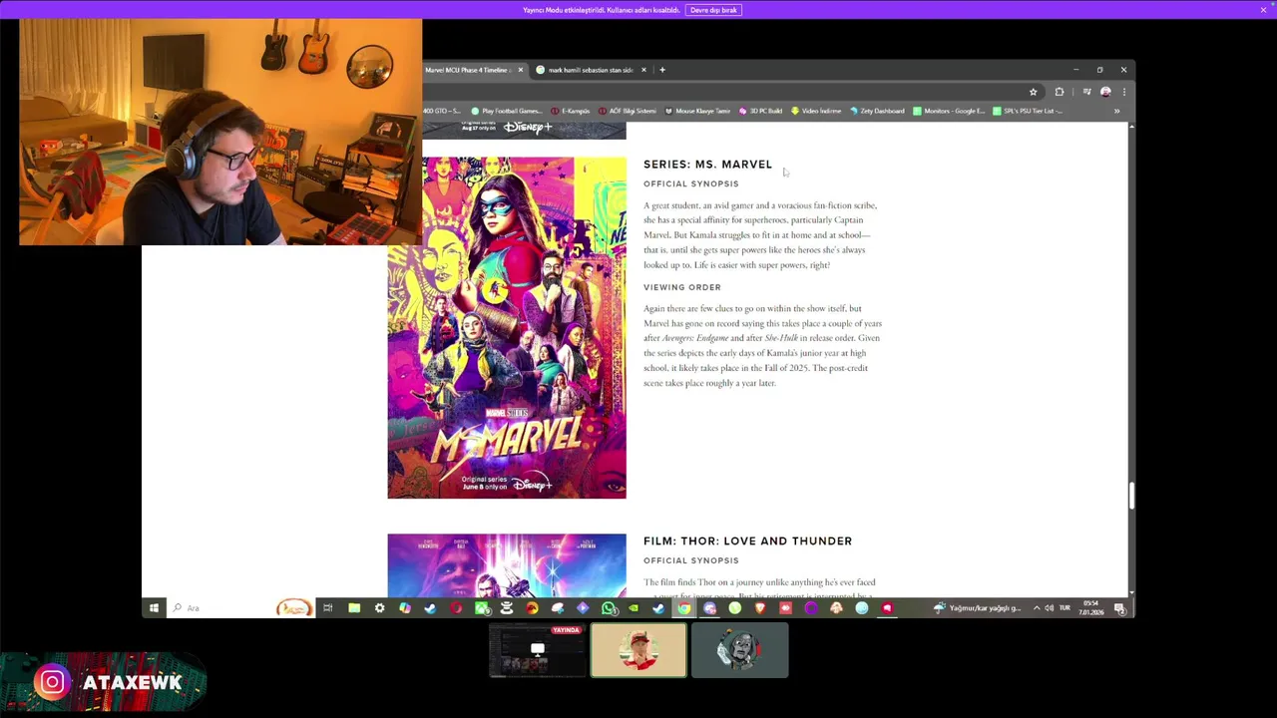Switch to mark hamill sebastian stan tab
The height and width of the screenshot is (718, 1277).
click(591, 70)
